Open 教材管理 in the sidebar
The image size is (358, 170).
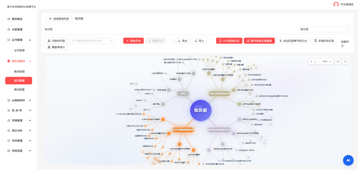pyautogui.click(x=19, y=72)
